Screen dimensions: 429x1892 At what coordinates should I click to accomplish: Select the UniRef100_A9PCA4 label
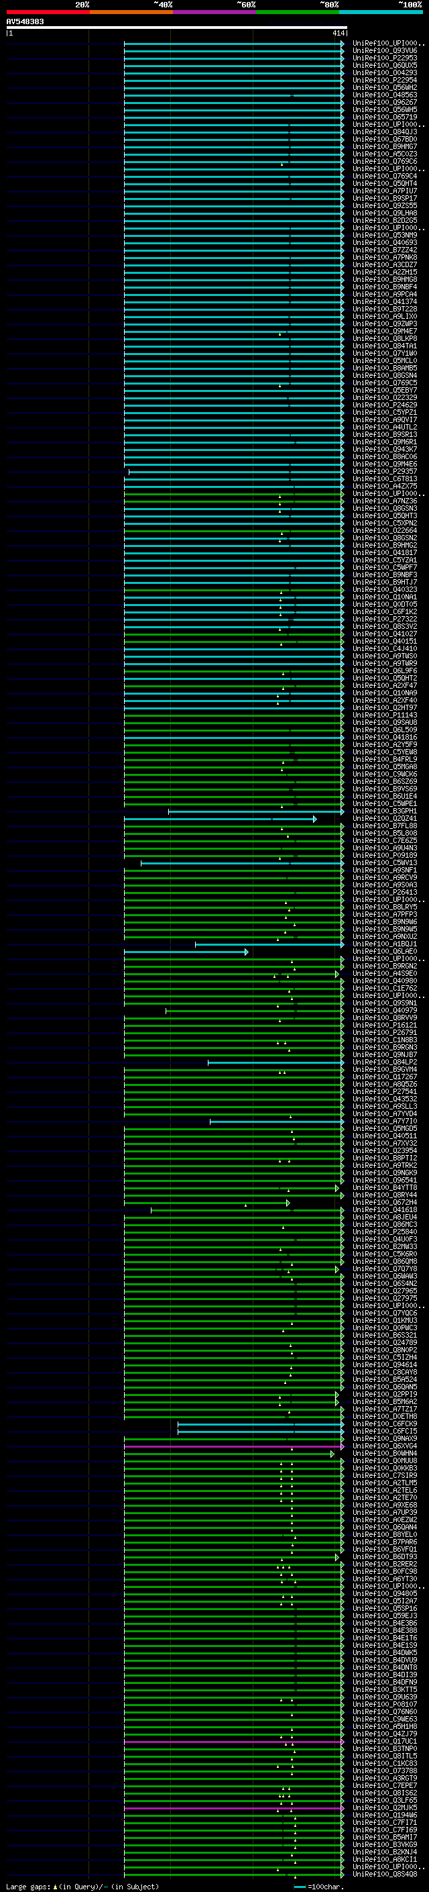coord(385,295)
